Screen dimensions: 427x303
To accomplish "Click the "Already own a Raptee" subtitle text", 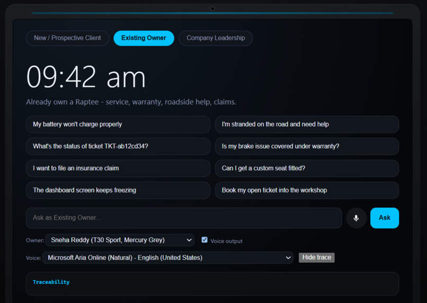I will click(131, 102).
